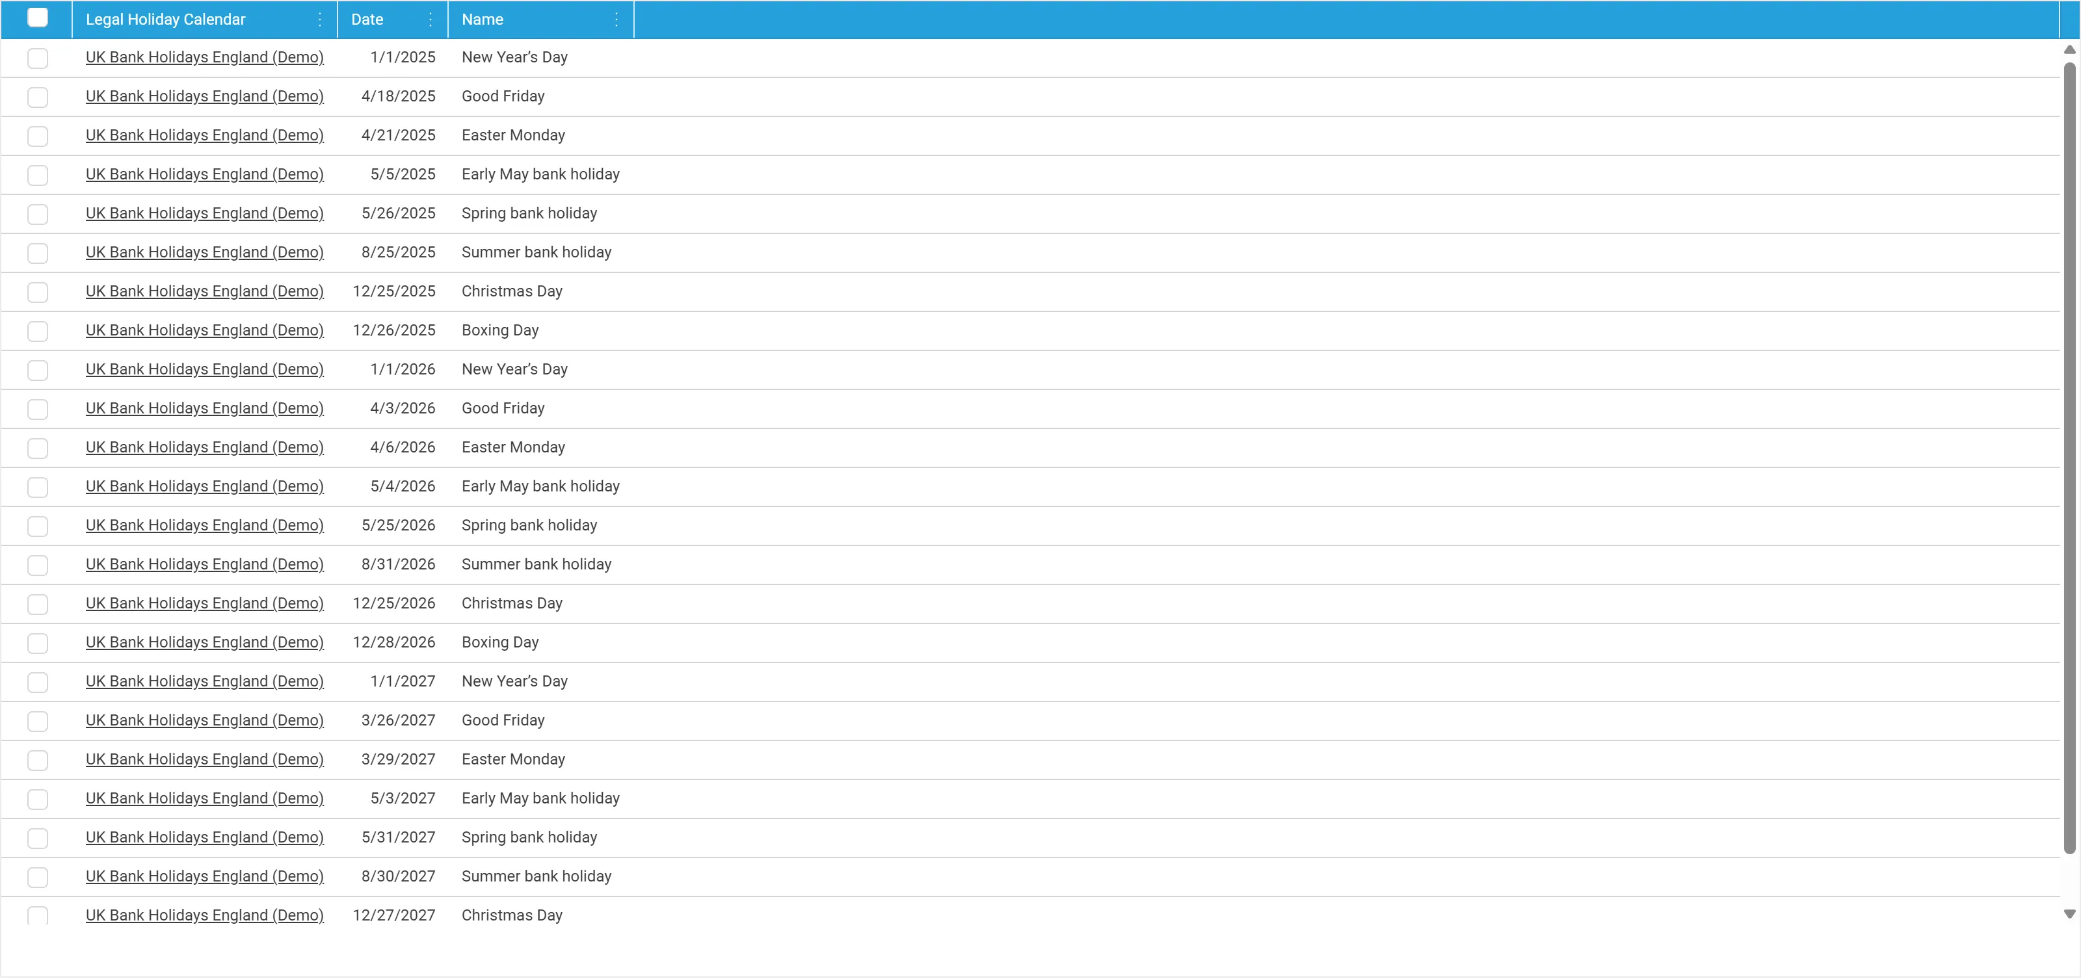
Task: Click the scrollbar down arrow
Action: tap(2069, 915)
